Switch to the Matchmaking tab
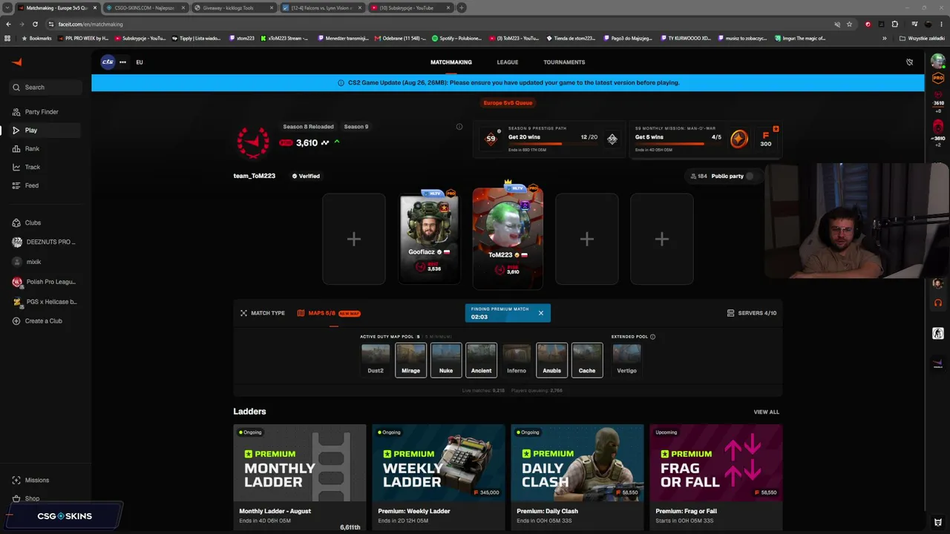950x534 pixels. pyautogui.click(x=451, y=62)
